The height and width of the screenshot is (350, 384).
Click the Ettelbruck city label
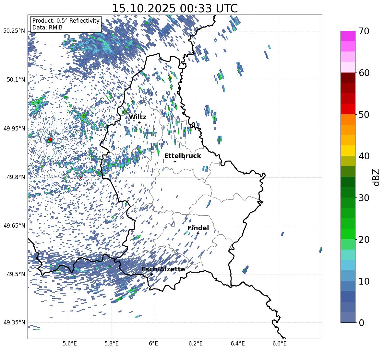tap(183, 156)
